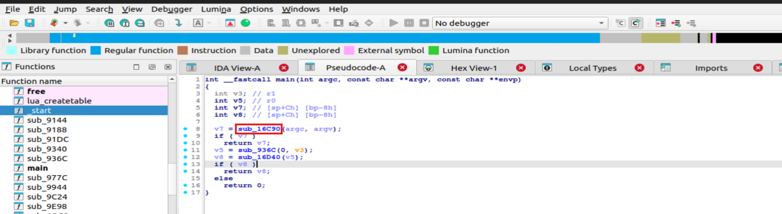Click the Library function cyan legend swatch
This screenshot has width=782, height=214.
click(12, 50)
